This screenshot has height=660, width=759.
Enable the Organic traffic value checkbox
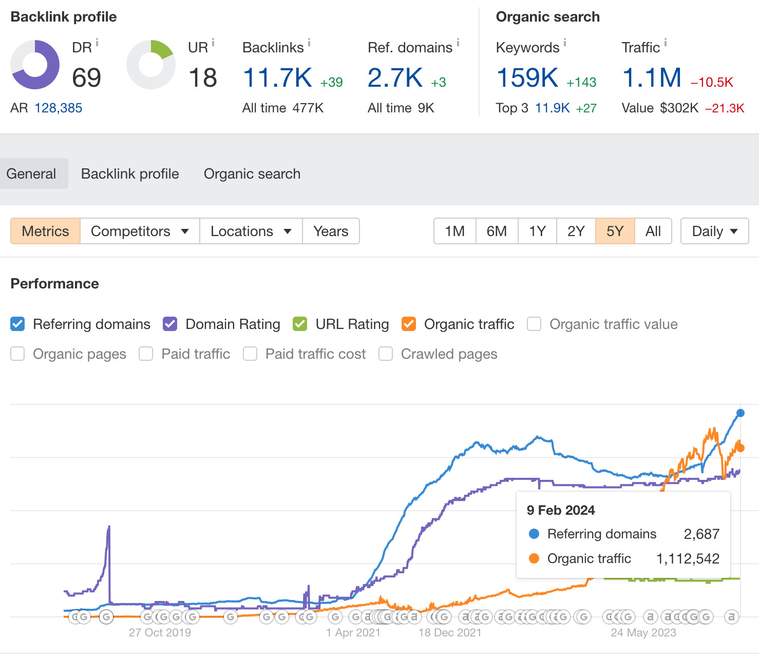[x=534, y=324]
